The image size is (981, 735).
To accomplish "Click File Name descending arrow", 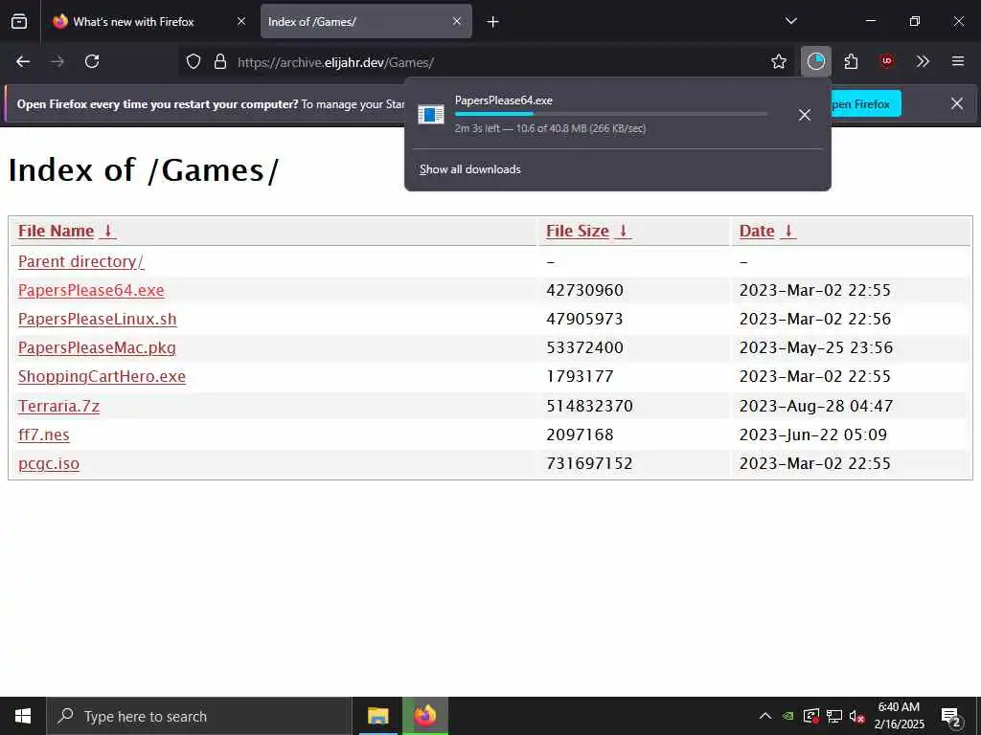I will coord(107,232).
